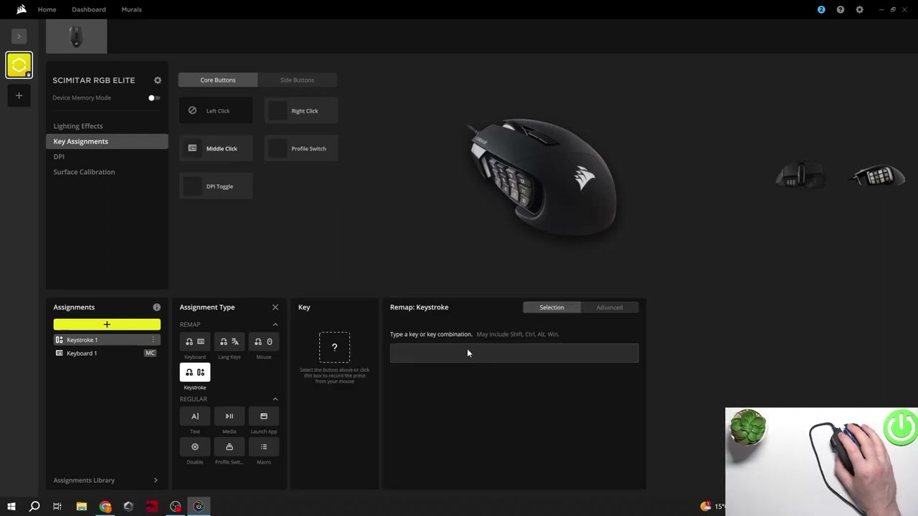Open the help question mark icon

tap(841, 9)
